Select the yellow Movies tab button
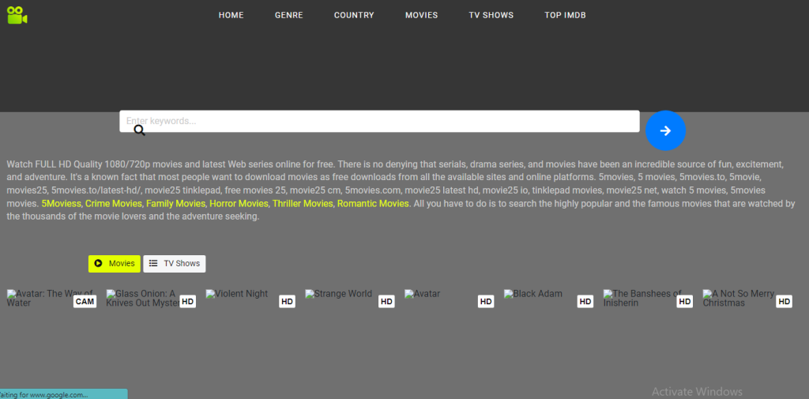The width and height of the screenshot is (809, 399). click(115, 263)
